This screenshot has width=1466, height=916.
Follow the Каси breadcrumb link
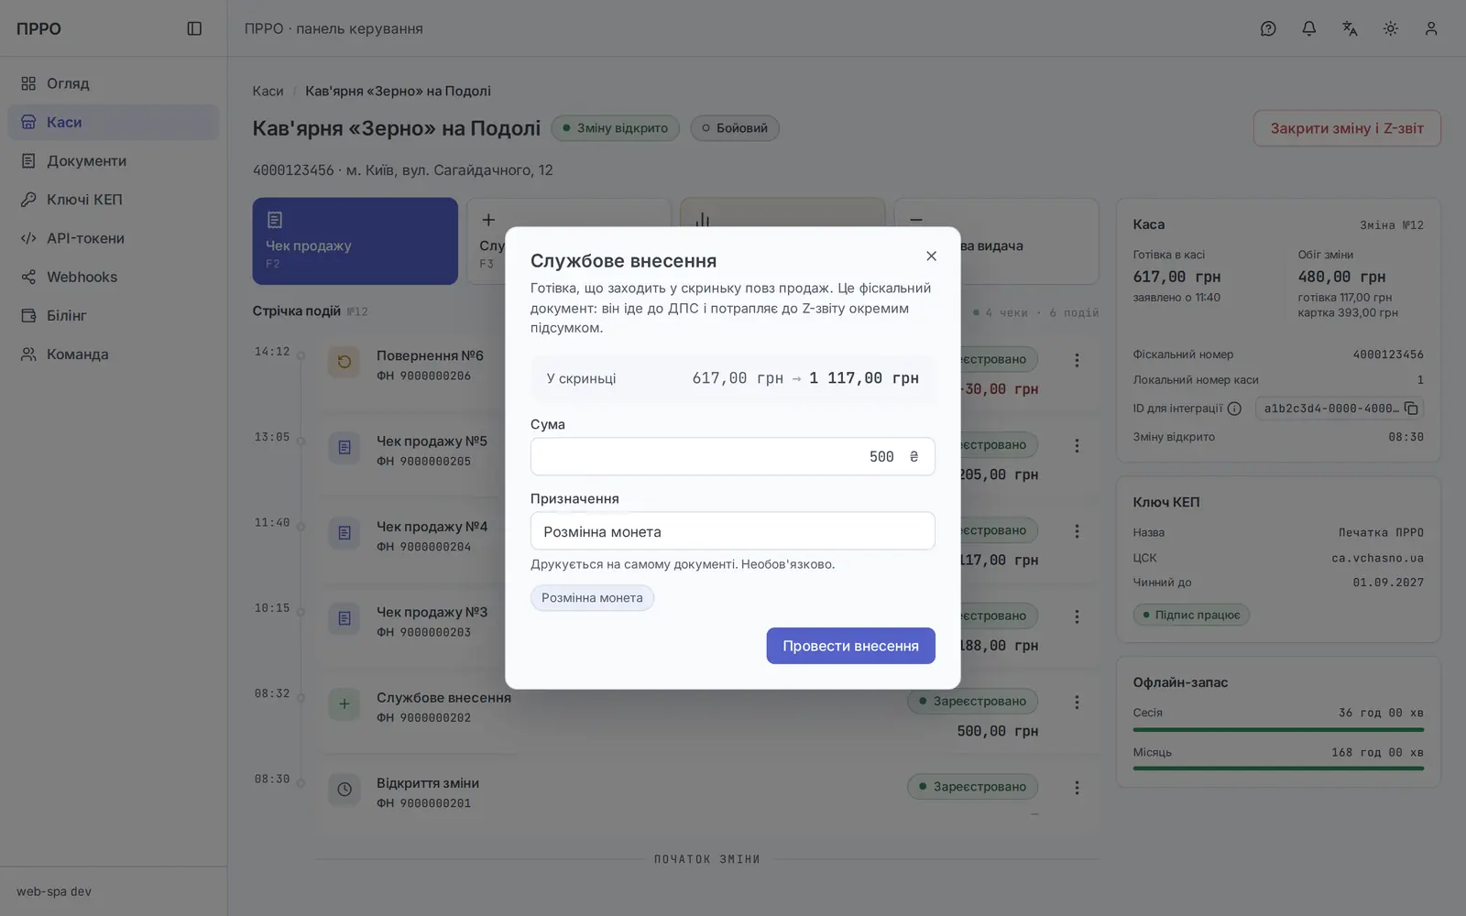(268, 91)
